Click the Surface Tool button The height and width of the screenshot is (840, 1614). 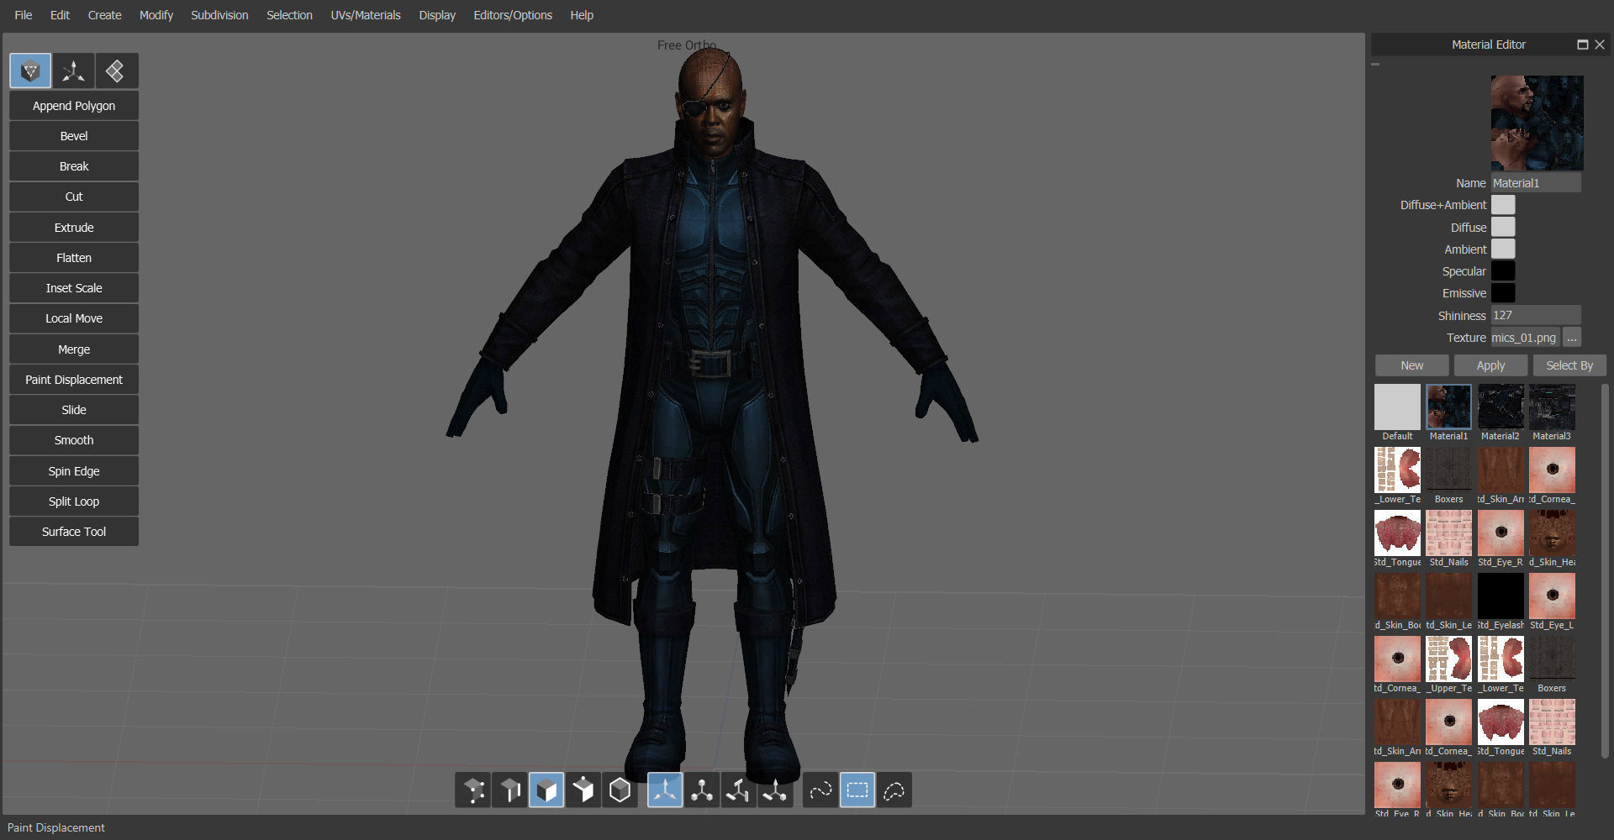coord(74,532)
